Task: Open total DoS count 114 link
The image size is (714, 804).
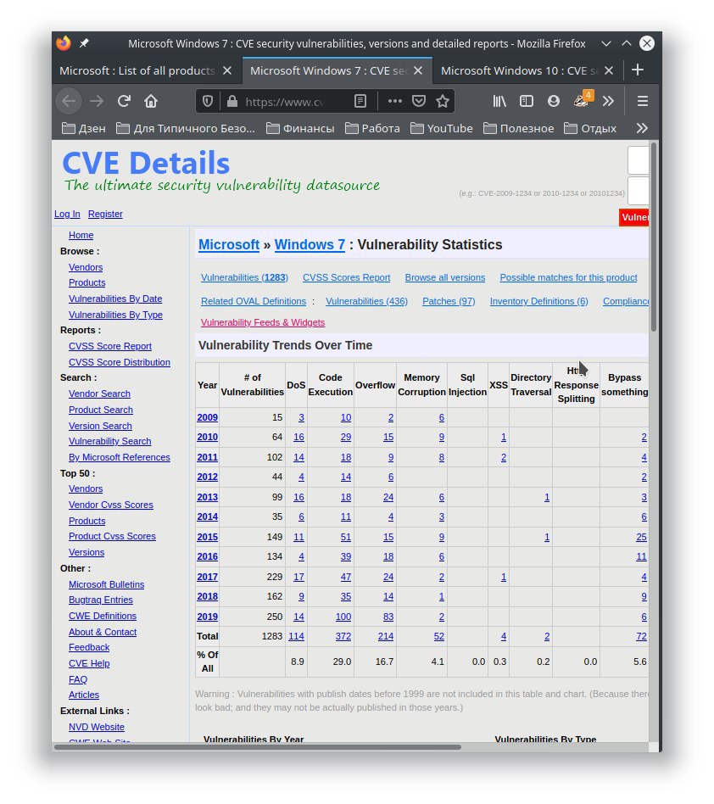Action: pos(296,636)
